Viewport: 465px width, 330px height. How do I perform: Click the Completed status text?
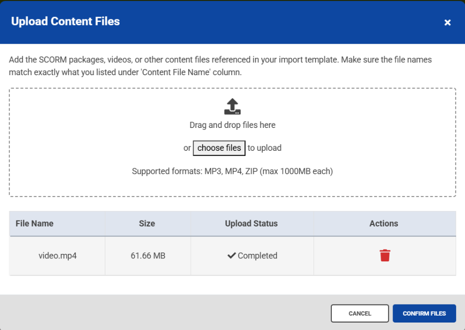[x=257, y=256]
